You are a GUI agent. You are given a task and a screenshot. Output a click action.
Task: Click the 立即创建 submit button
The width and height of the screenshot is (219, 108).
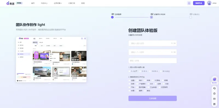coord(152,98)
